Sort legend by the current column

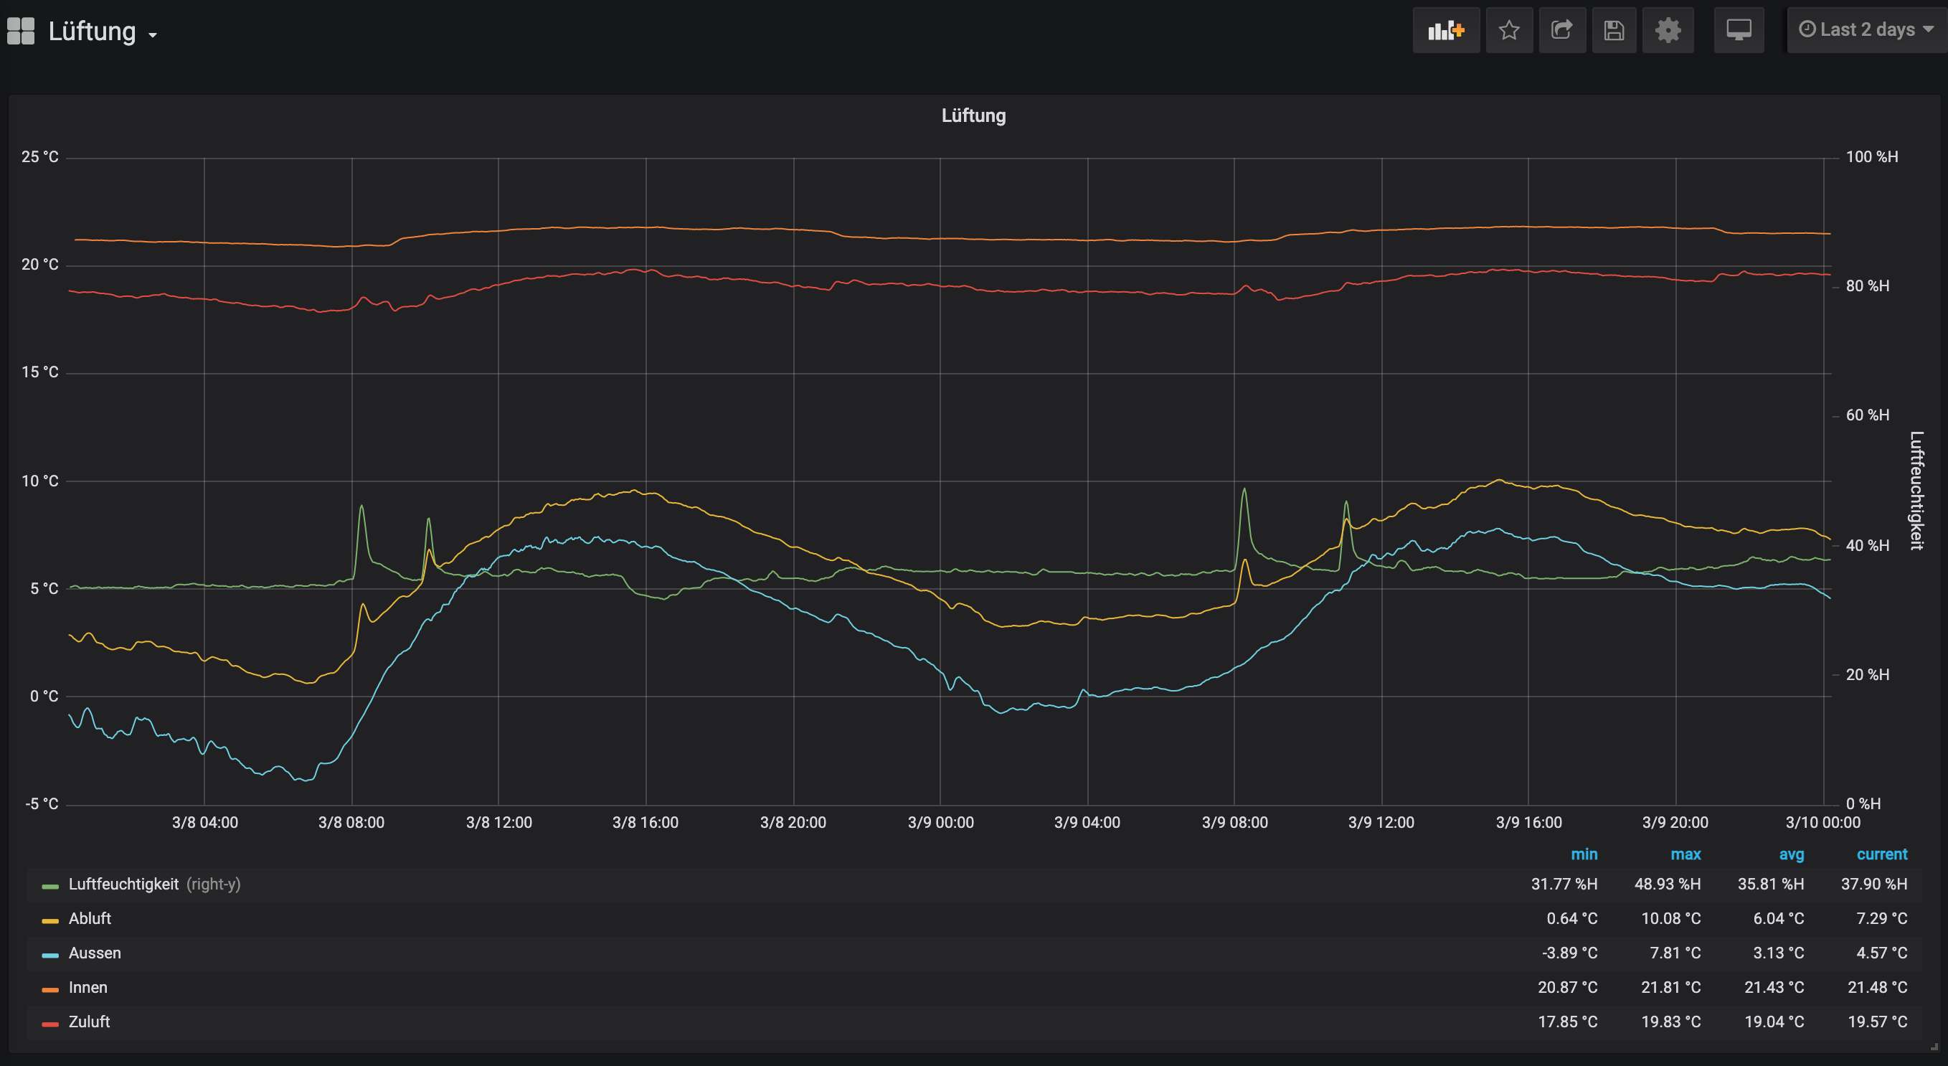click(1881, 854)
